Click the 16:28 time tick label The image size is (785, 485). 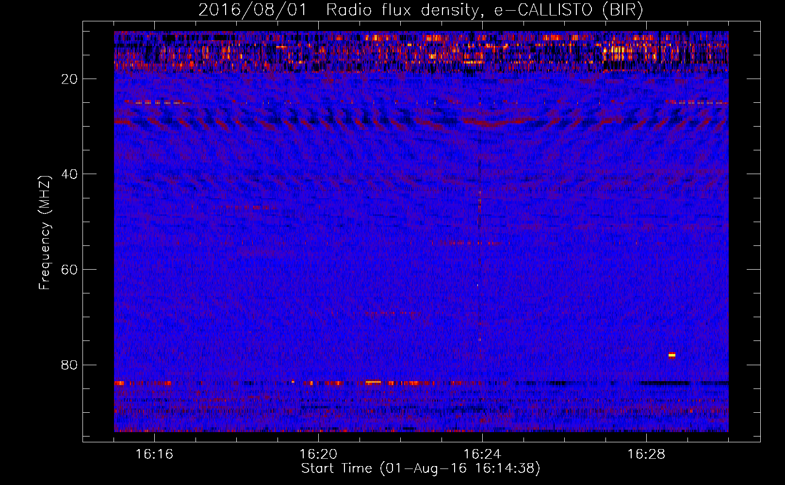coord(646,454)
